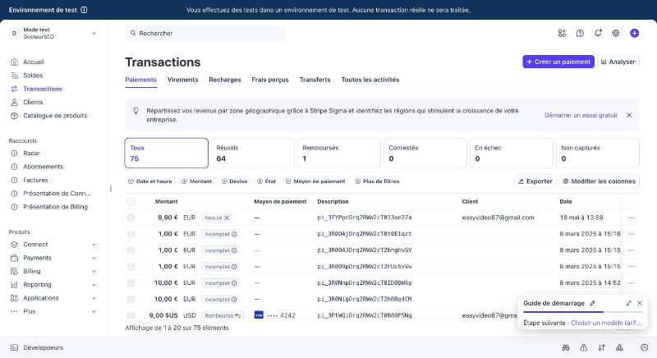This screenshot has width=657, height=358.
Task: Switch to the Recharges tab
Action: (225, 80)
